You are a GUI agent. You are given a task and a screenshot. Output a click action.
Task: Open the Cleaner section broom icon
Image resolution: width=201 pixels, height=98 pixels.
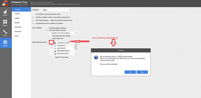coord(5,11)
